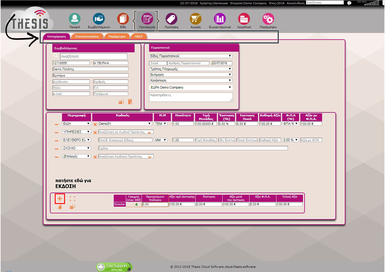Open the Συμβαλλόμενοι handshake icon
Image resolution: width=385 pixels, height=272 pixels.
(99, 19)
